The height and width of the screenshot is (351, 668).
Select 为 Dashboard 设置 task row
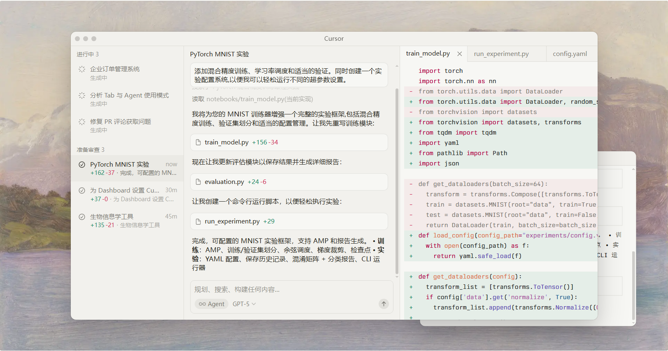(x=127, y=195)
